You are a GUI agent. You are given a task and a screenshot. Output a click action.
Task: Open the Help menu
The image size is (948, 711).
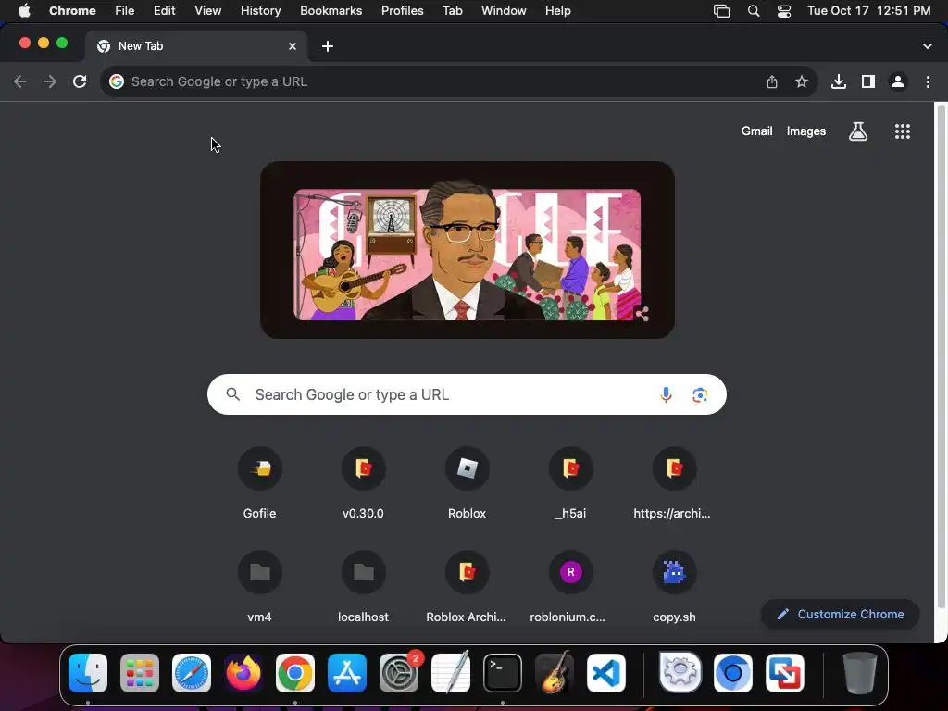[x=557, y=11]
